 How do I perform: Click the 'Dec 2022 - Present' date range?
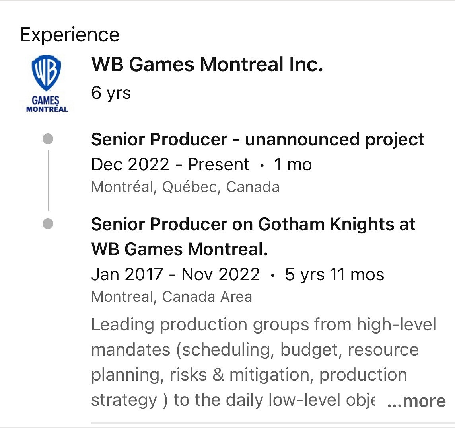(x=170, y=164)
